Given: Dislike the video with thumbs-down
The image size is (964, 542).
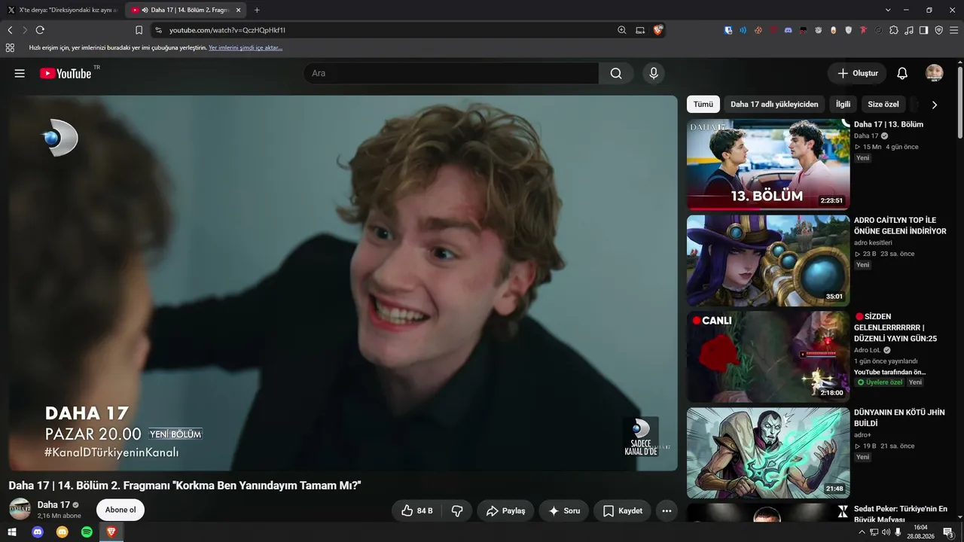Looking at the screenshot, I should click(457, 510).
